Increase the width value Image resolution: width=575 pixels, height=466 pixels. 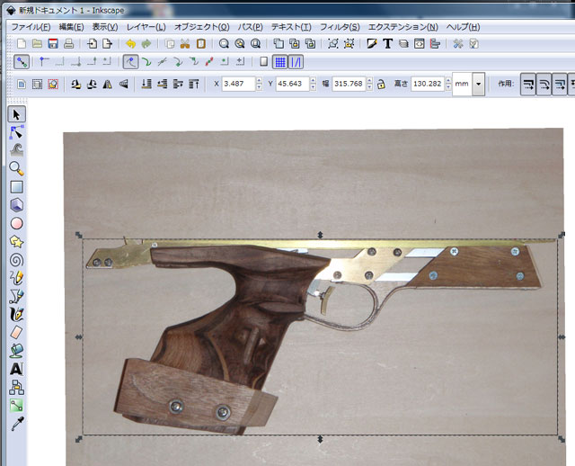click(x=369, y=80)
